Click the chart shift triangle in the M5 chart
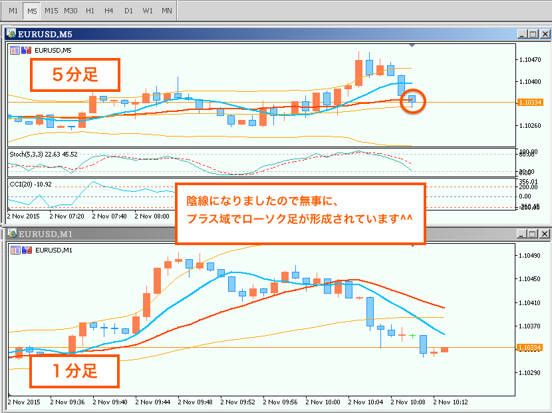The width and height of the screenshot is (552, 413). (413, 46)
